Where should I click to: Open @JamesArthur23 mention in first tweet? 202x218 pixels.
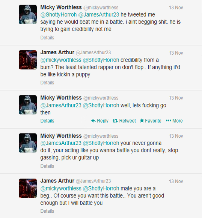pos(99,15)
